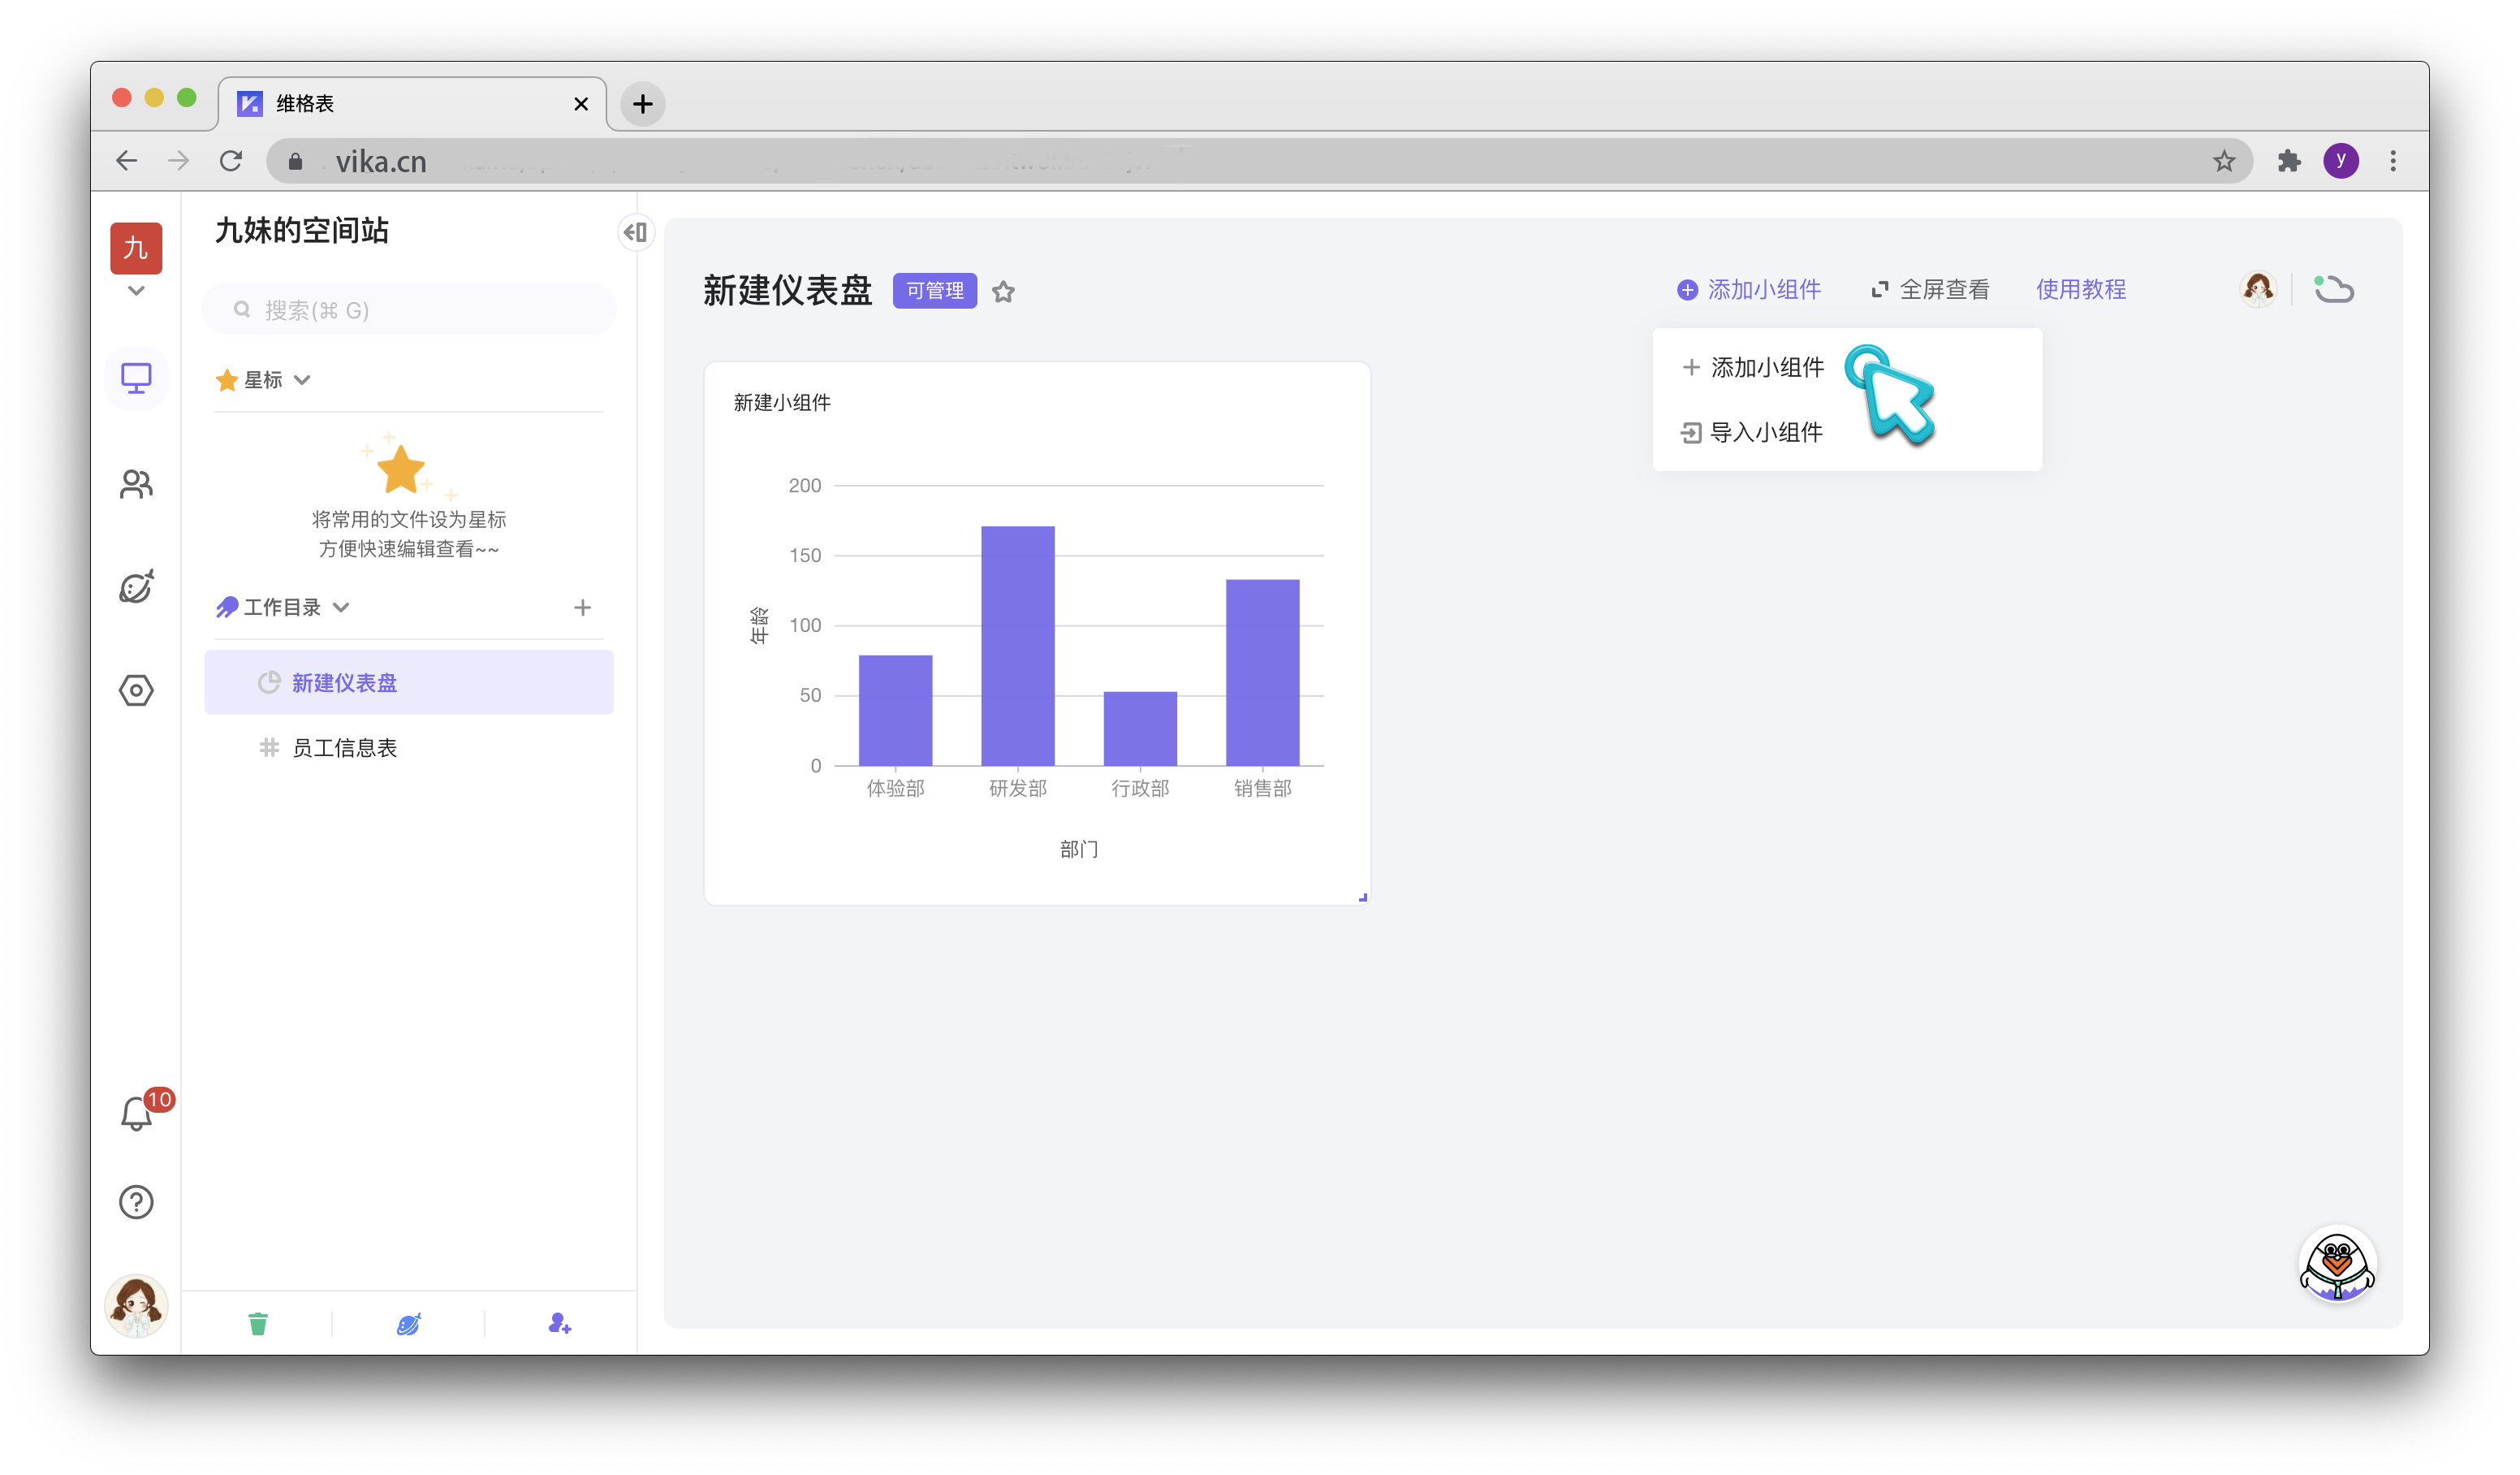Select 添加小组件 in the popup menu
The image size is (2520, 1475).
pos(1766,367)
